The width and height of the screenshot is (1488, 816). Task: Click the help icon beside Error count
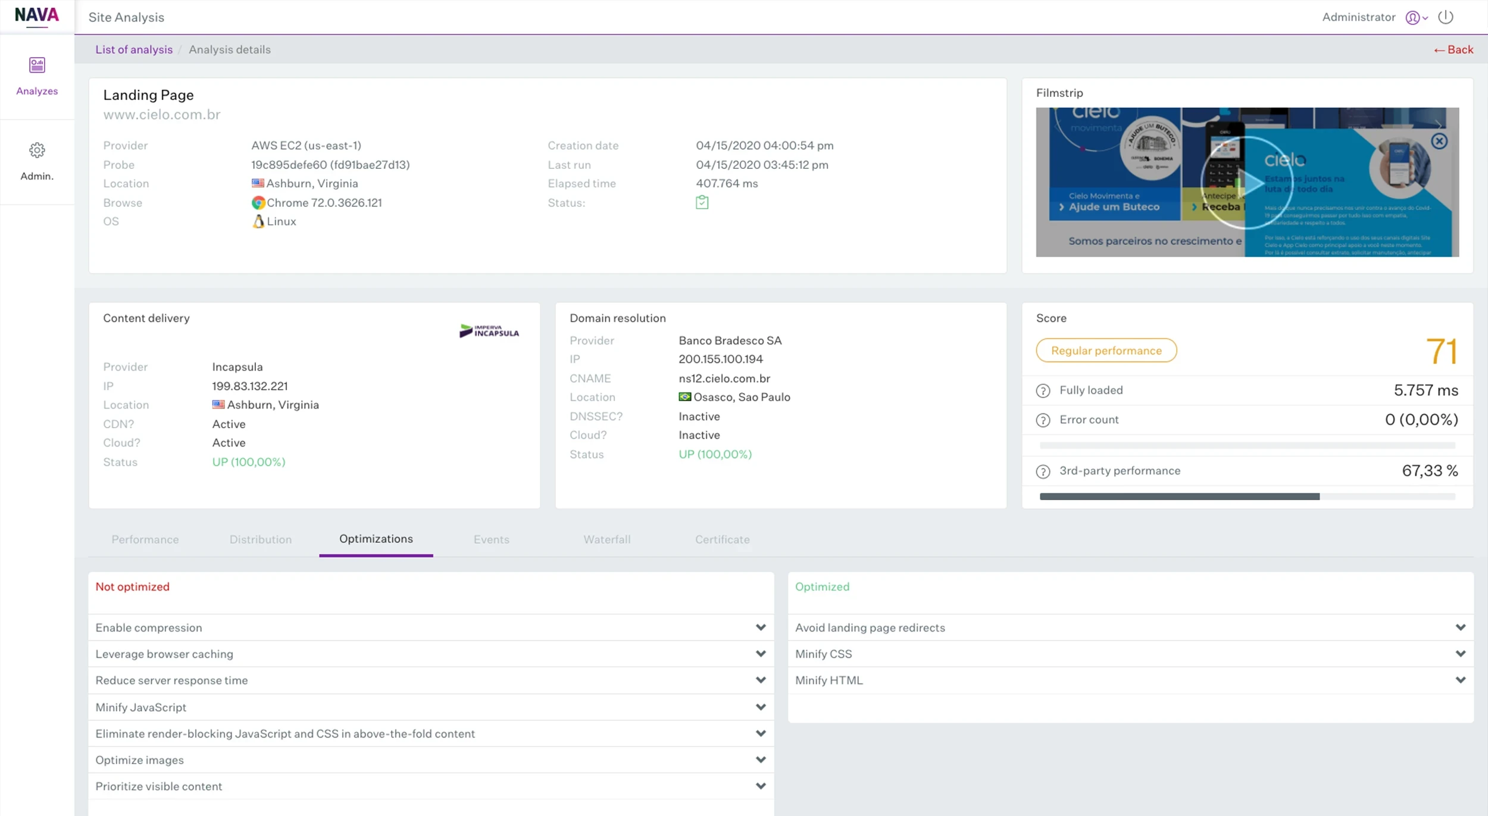[1043, 420]
